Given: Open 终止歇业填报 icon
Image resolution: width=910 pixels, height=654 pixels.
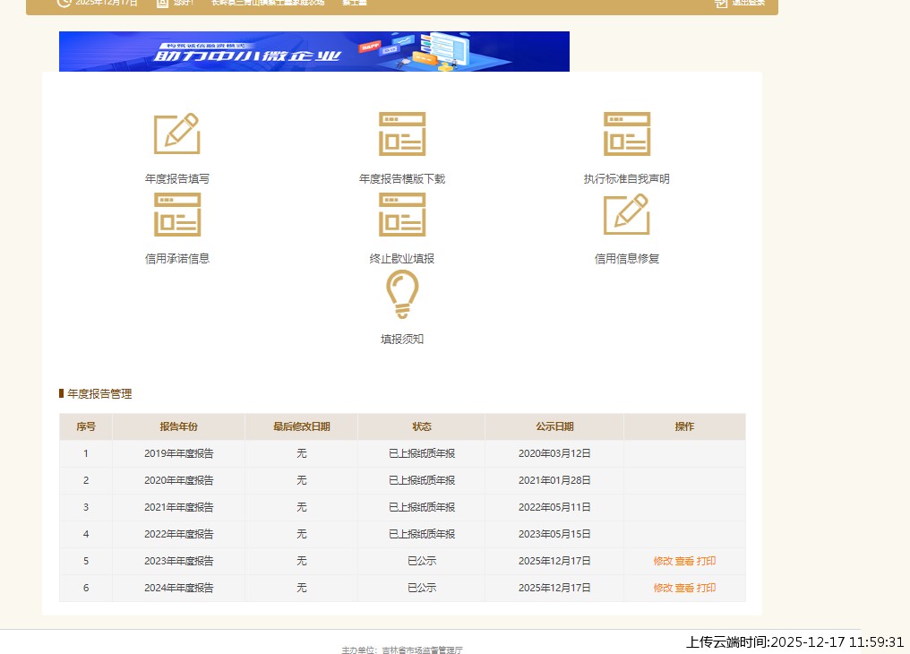Looking at the screenshot, I should point(401,215).
